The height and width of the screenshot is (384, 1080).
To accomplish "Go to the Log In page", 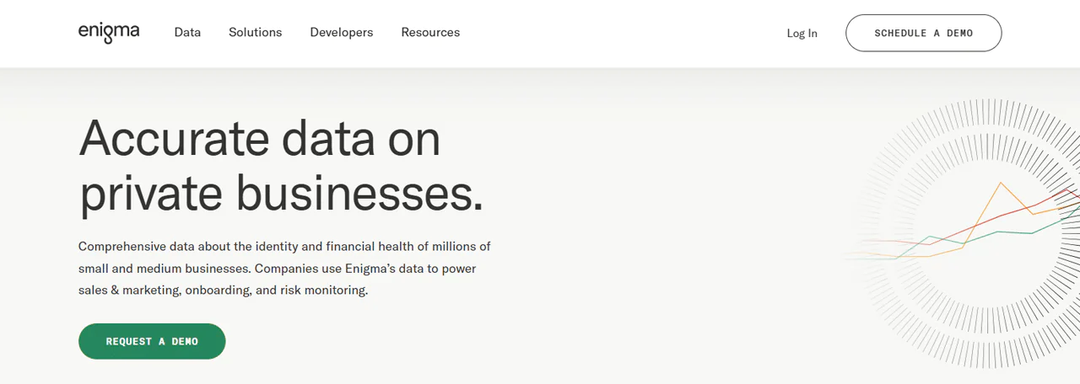I will click(802, 34).
